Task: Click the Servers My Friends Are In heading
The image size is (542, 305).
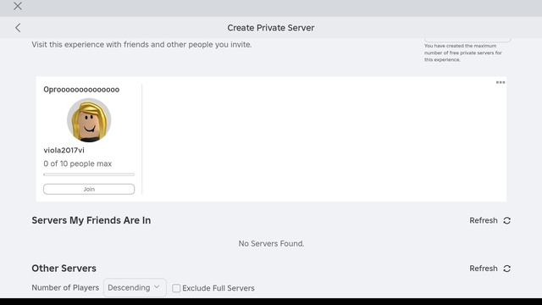Action: point(91,220)
